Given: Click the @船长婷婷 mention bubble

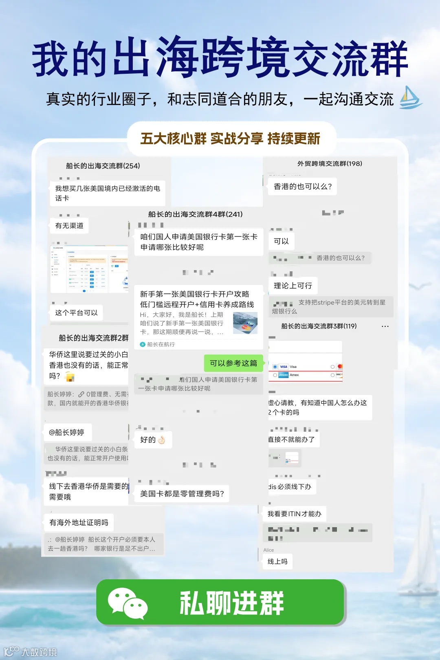Looking at the screenshot, I should (x=68, y=432).
